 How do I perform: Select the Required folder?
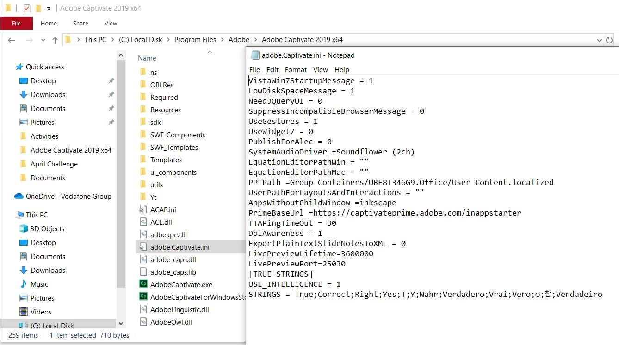point(164,98)
